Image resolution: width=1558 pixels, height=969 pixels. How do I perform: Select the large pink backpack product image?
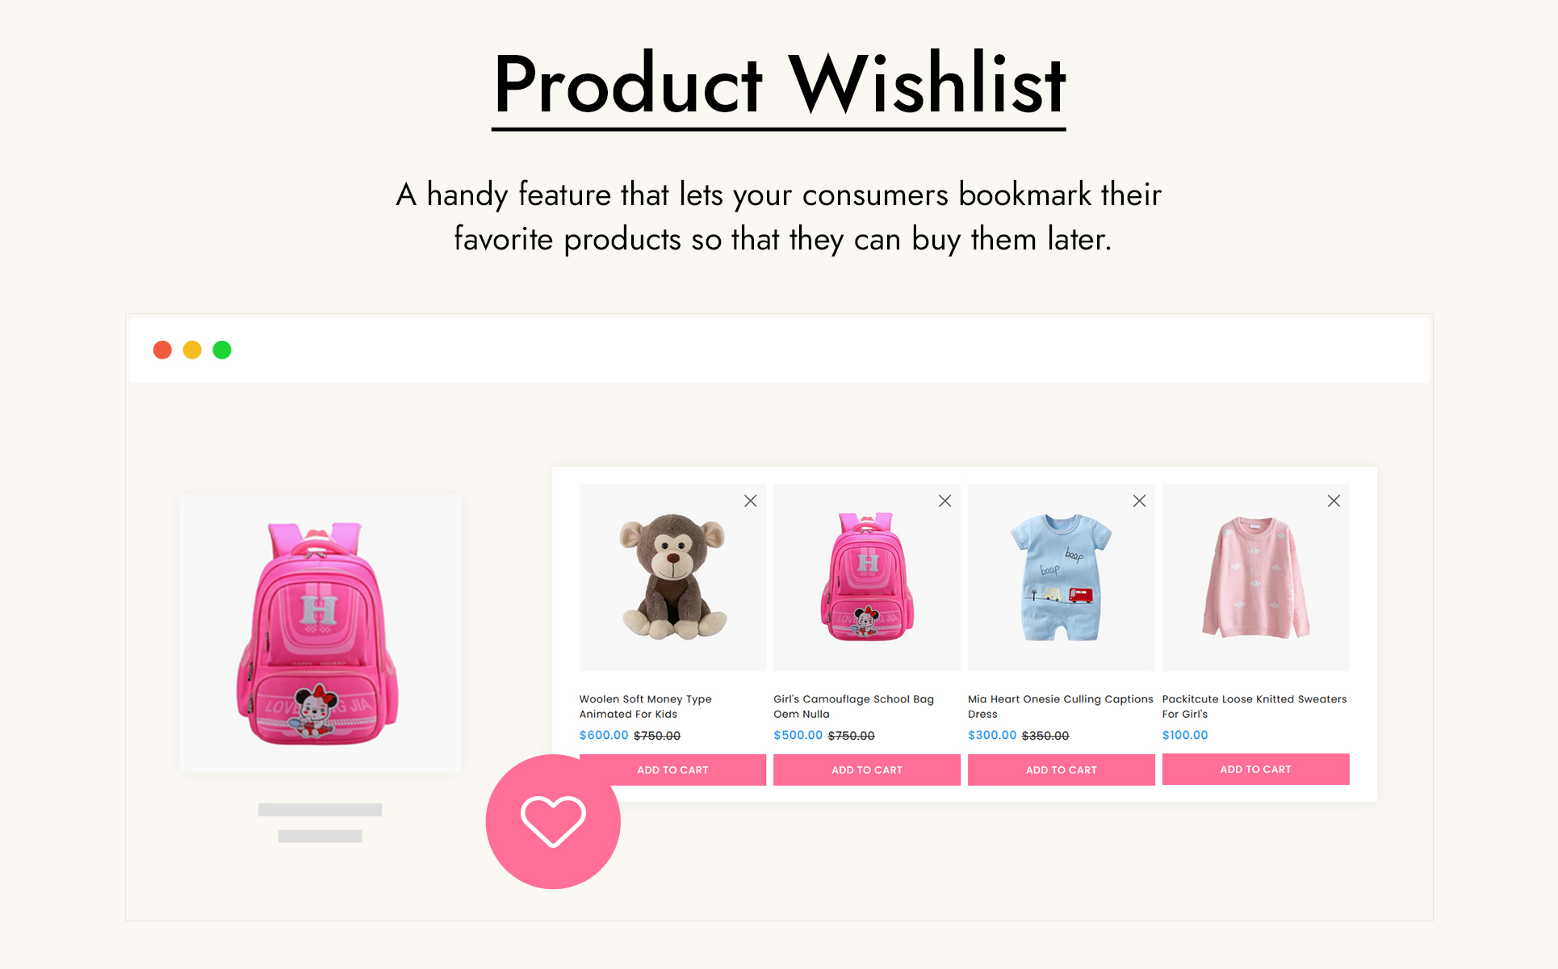point(320,634)
